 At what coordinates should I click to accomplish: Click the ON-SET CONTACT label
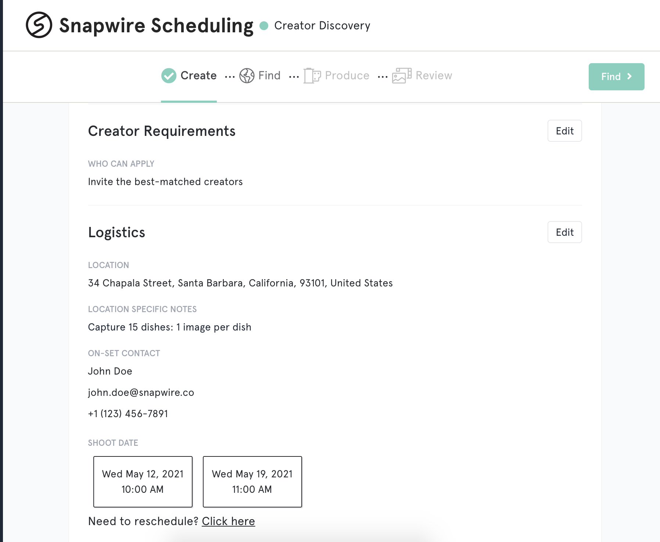(x=124, y=353)
